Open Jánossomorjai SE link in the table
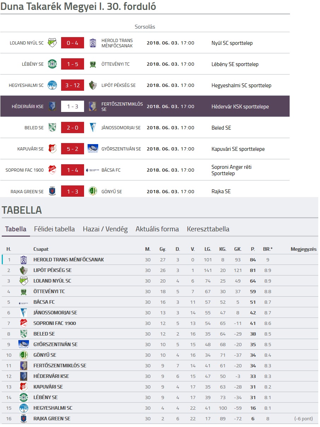 point(55,313)
